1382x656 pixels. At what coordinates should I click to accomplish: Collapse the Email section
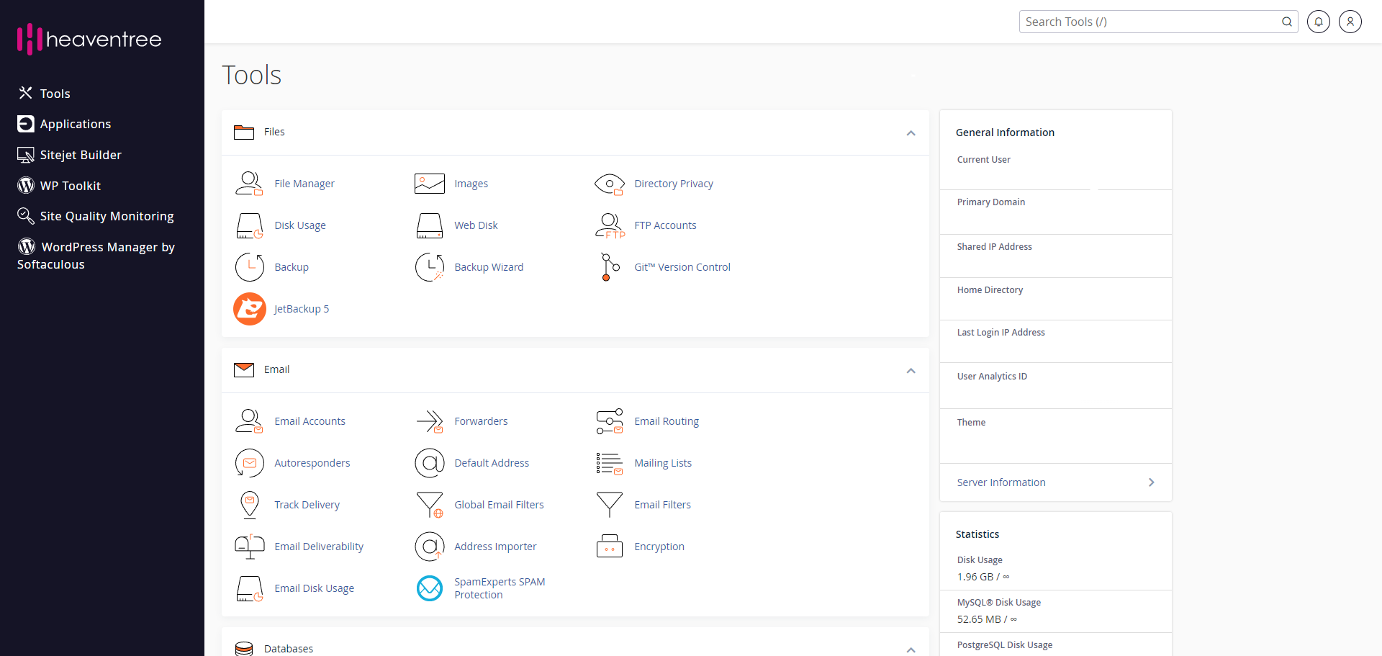pos(911,371)
